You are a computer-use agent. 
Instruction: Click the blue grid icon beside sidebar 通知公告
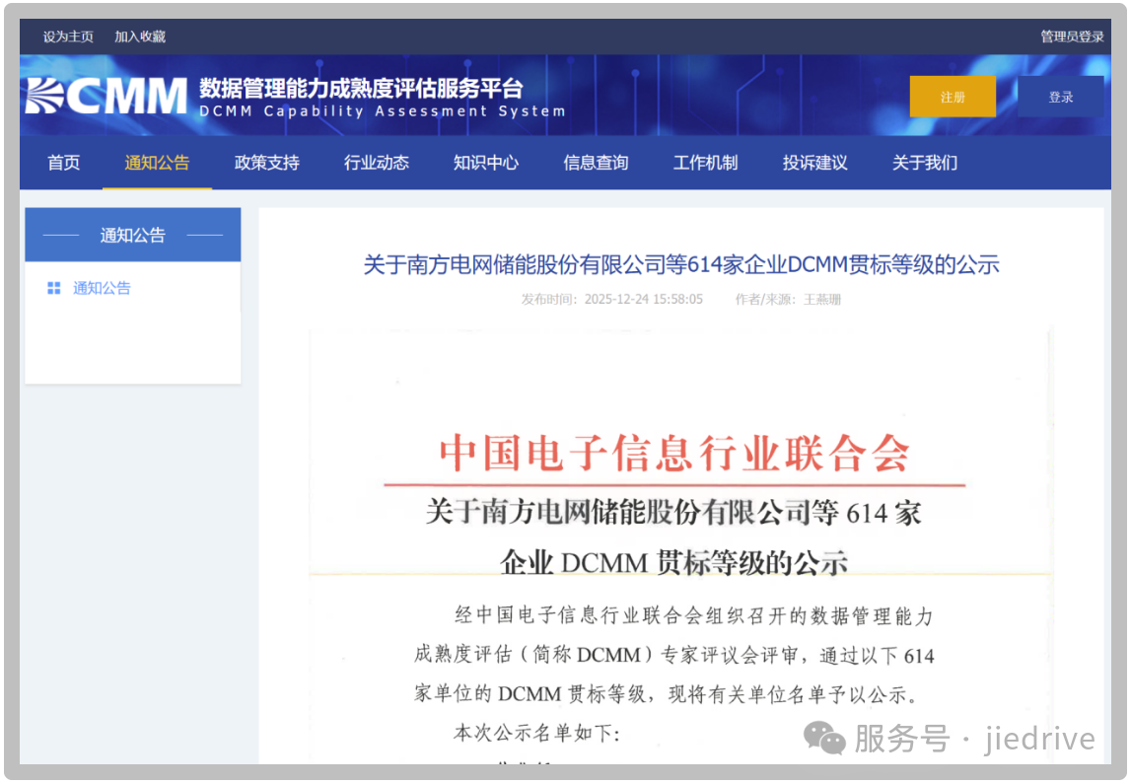point(55,287)
